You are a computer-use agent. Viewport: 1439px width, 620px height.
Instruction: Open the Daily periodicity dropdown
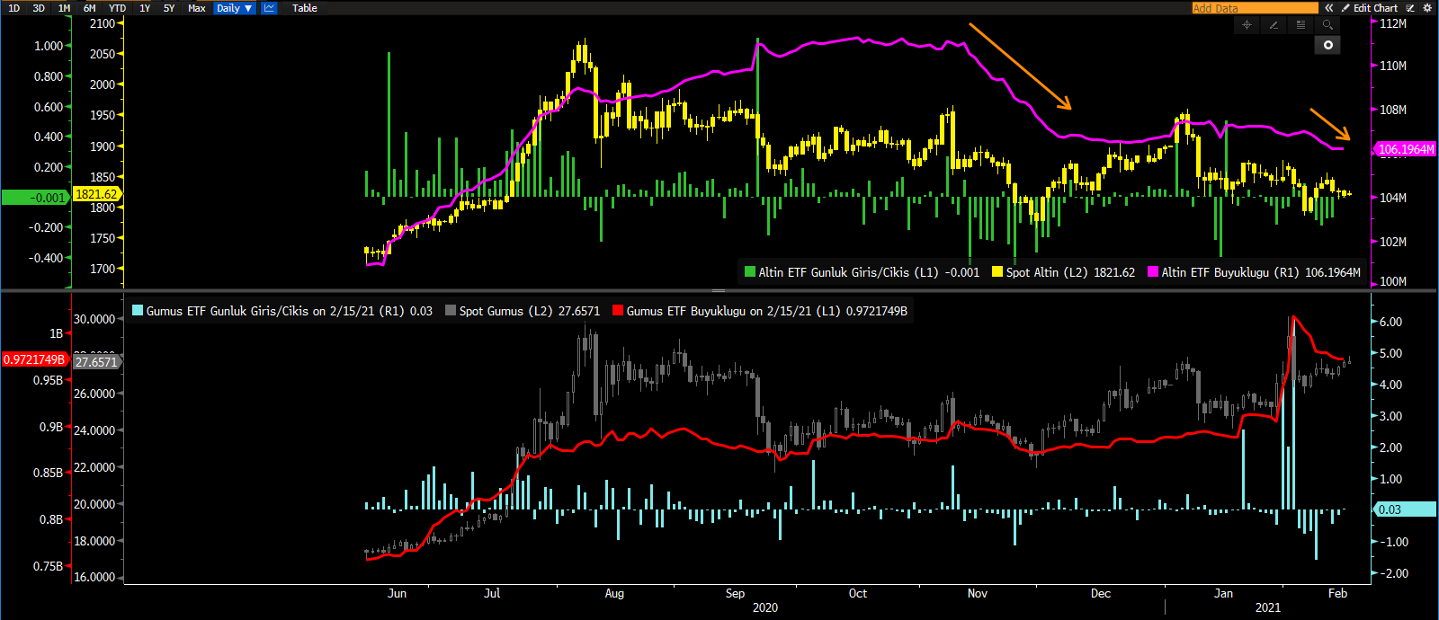(x=235, y=8)
